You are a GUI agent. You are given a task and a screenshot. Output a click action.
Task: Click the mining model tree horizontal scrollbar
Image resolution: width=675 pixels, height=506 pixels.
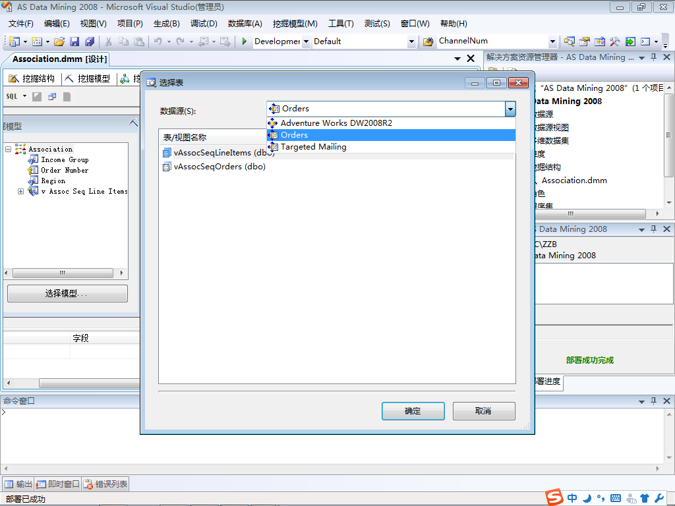pos(64,273)
